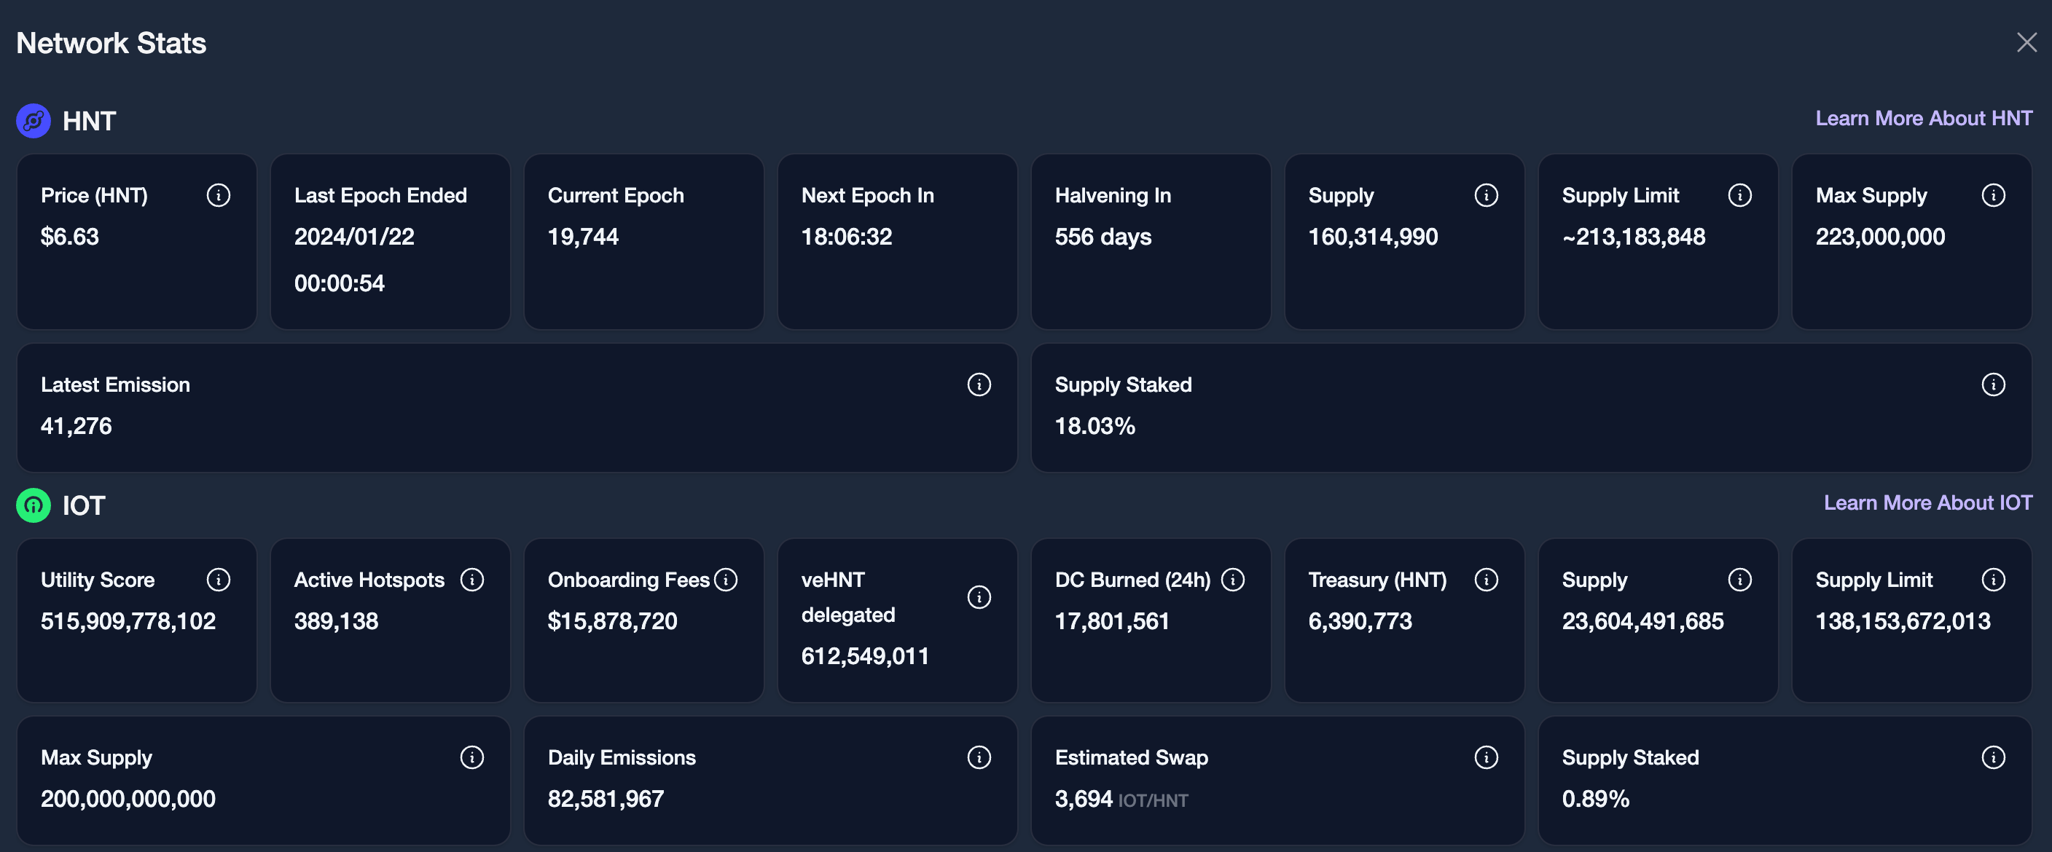
Task: Click the Estimated Swap info icon
Action: point(1486,757)
